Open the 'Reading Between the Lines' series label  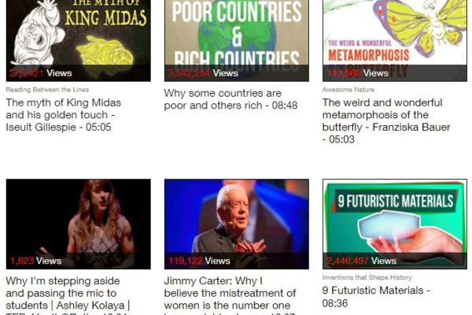click(x=47, y=90)
